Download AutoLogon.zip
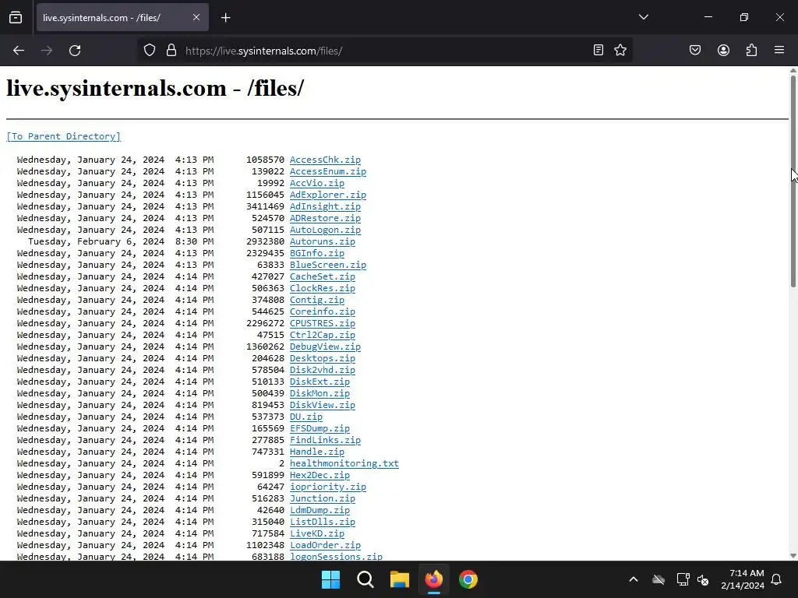Image resolution: width=798 pixels, height=598 pixels. pyautogui.click(x=325, y=230)
